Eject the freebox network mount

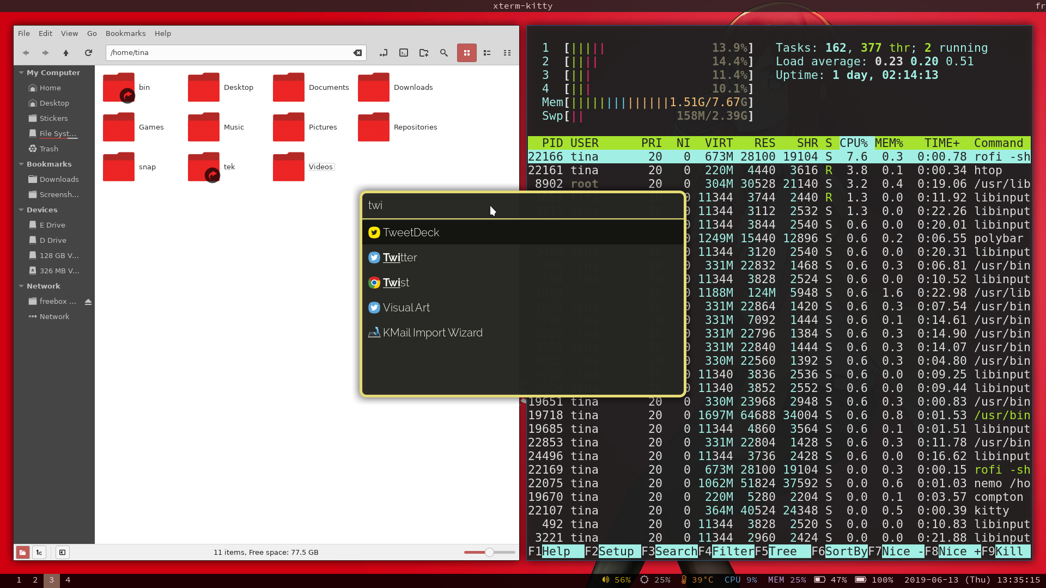coord(88,302)
